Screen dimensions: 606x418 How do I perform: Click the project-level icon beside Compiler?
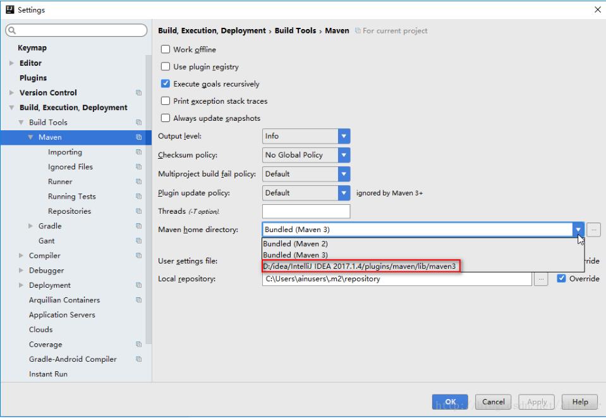click(x=138, y=256)
